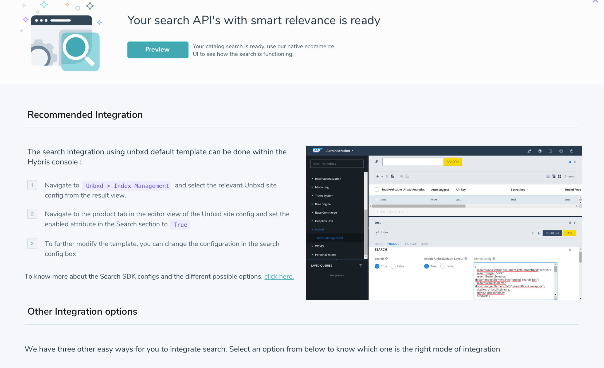The width and height of the screenshot is (604, 368).
Task: Click the Filter Tree entries input
Action: click(x=337, y=164)
